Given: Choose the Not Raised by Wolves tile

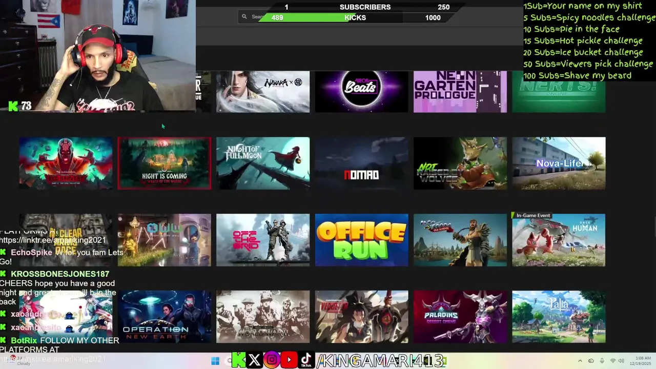Looking at the screenshot, I should click(x=460, y=163).
